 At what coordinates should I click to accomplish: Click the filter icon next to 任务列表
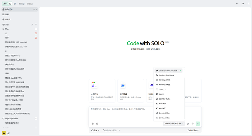point(36,25)
